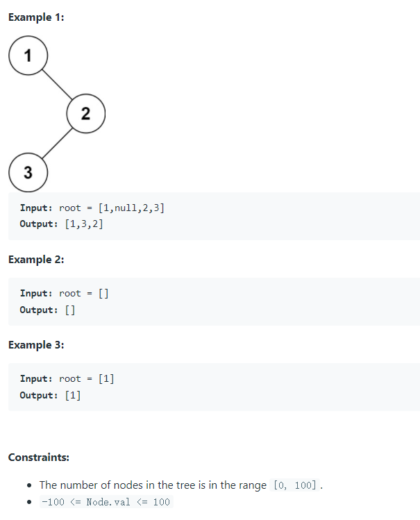
Task: Click Example 3 input [1]
Action: coord(106,379)
